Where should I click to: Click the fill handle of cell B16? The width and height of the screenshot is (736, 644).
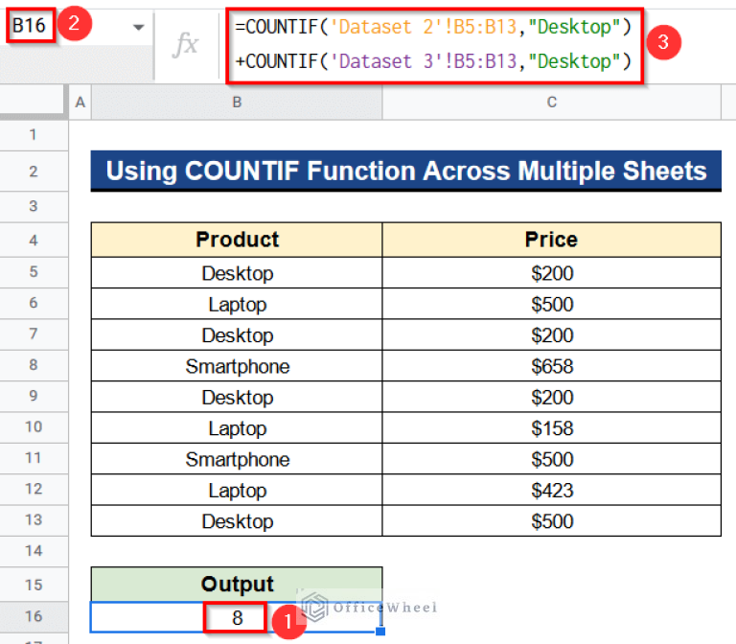[x=380, y=632]
